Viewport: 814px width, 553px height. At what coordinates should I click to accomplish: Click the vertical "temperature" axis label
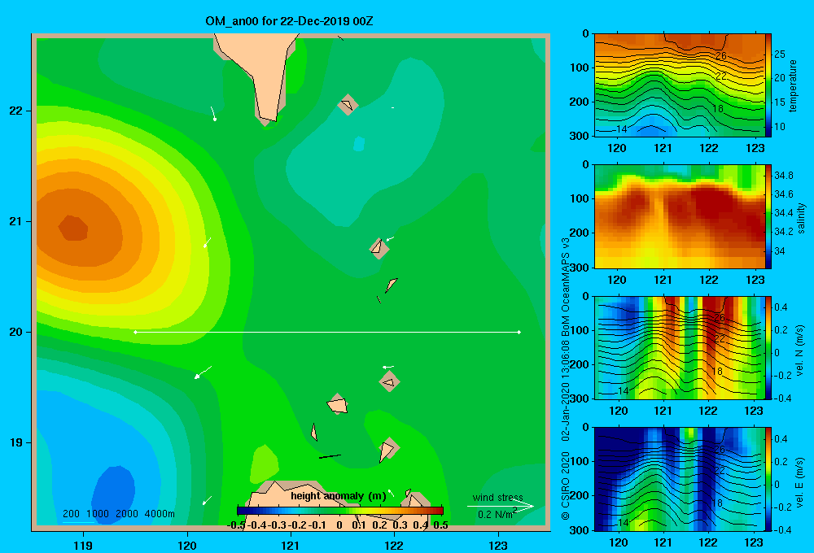pyautogui.click(x=793, y=85)
